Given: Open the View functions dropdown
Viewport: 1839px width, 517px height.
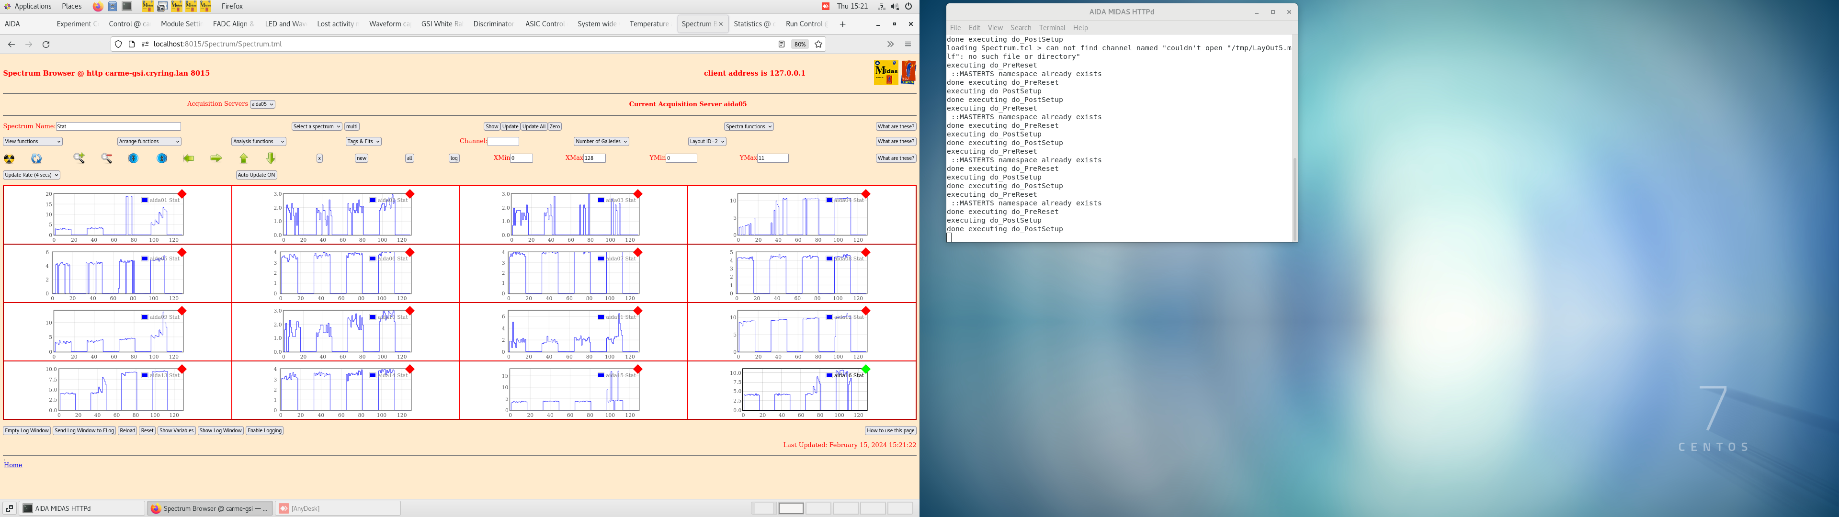Looking at the screenshot, I should [33, 141].
